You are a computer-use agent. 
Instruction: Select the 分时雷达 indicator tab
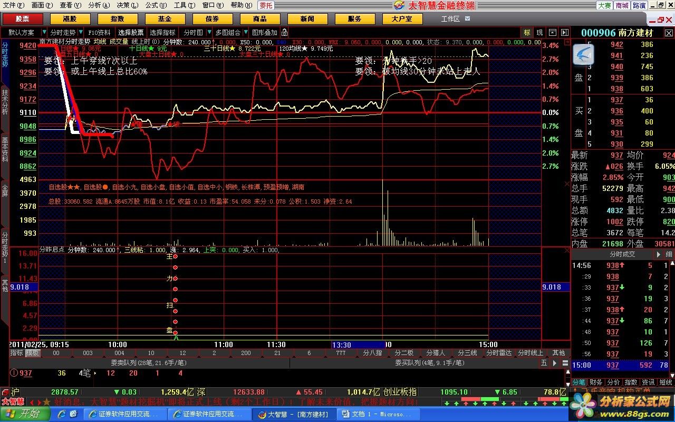point(499,352)
